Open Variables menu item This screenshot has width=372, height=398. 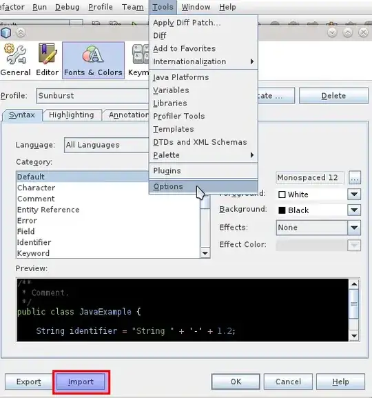[203, 90]
